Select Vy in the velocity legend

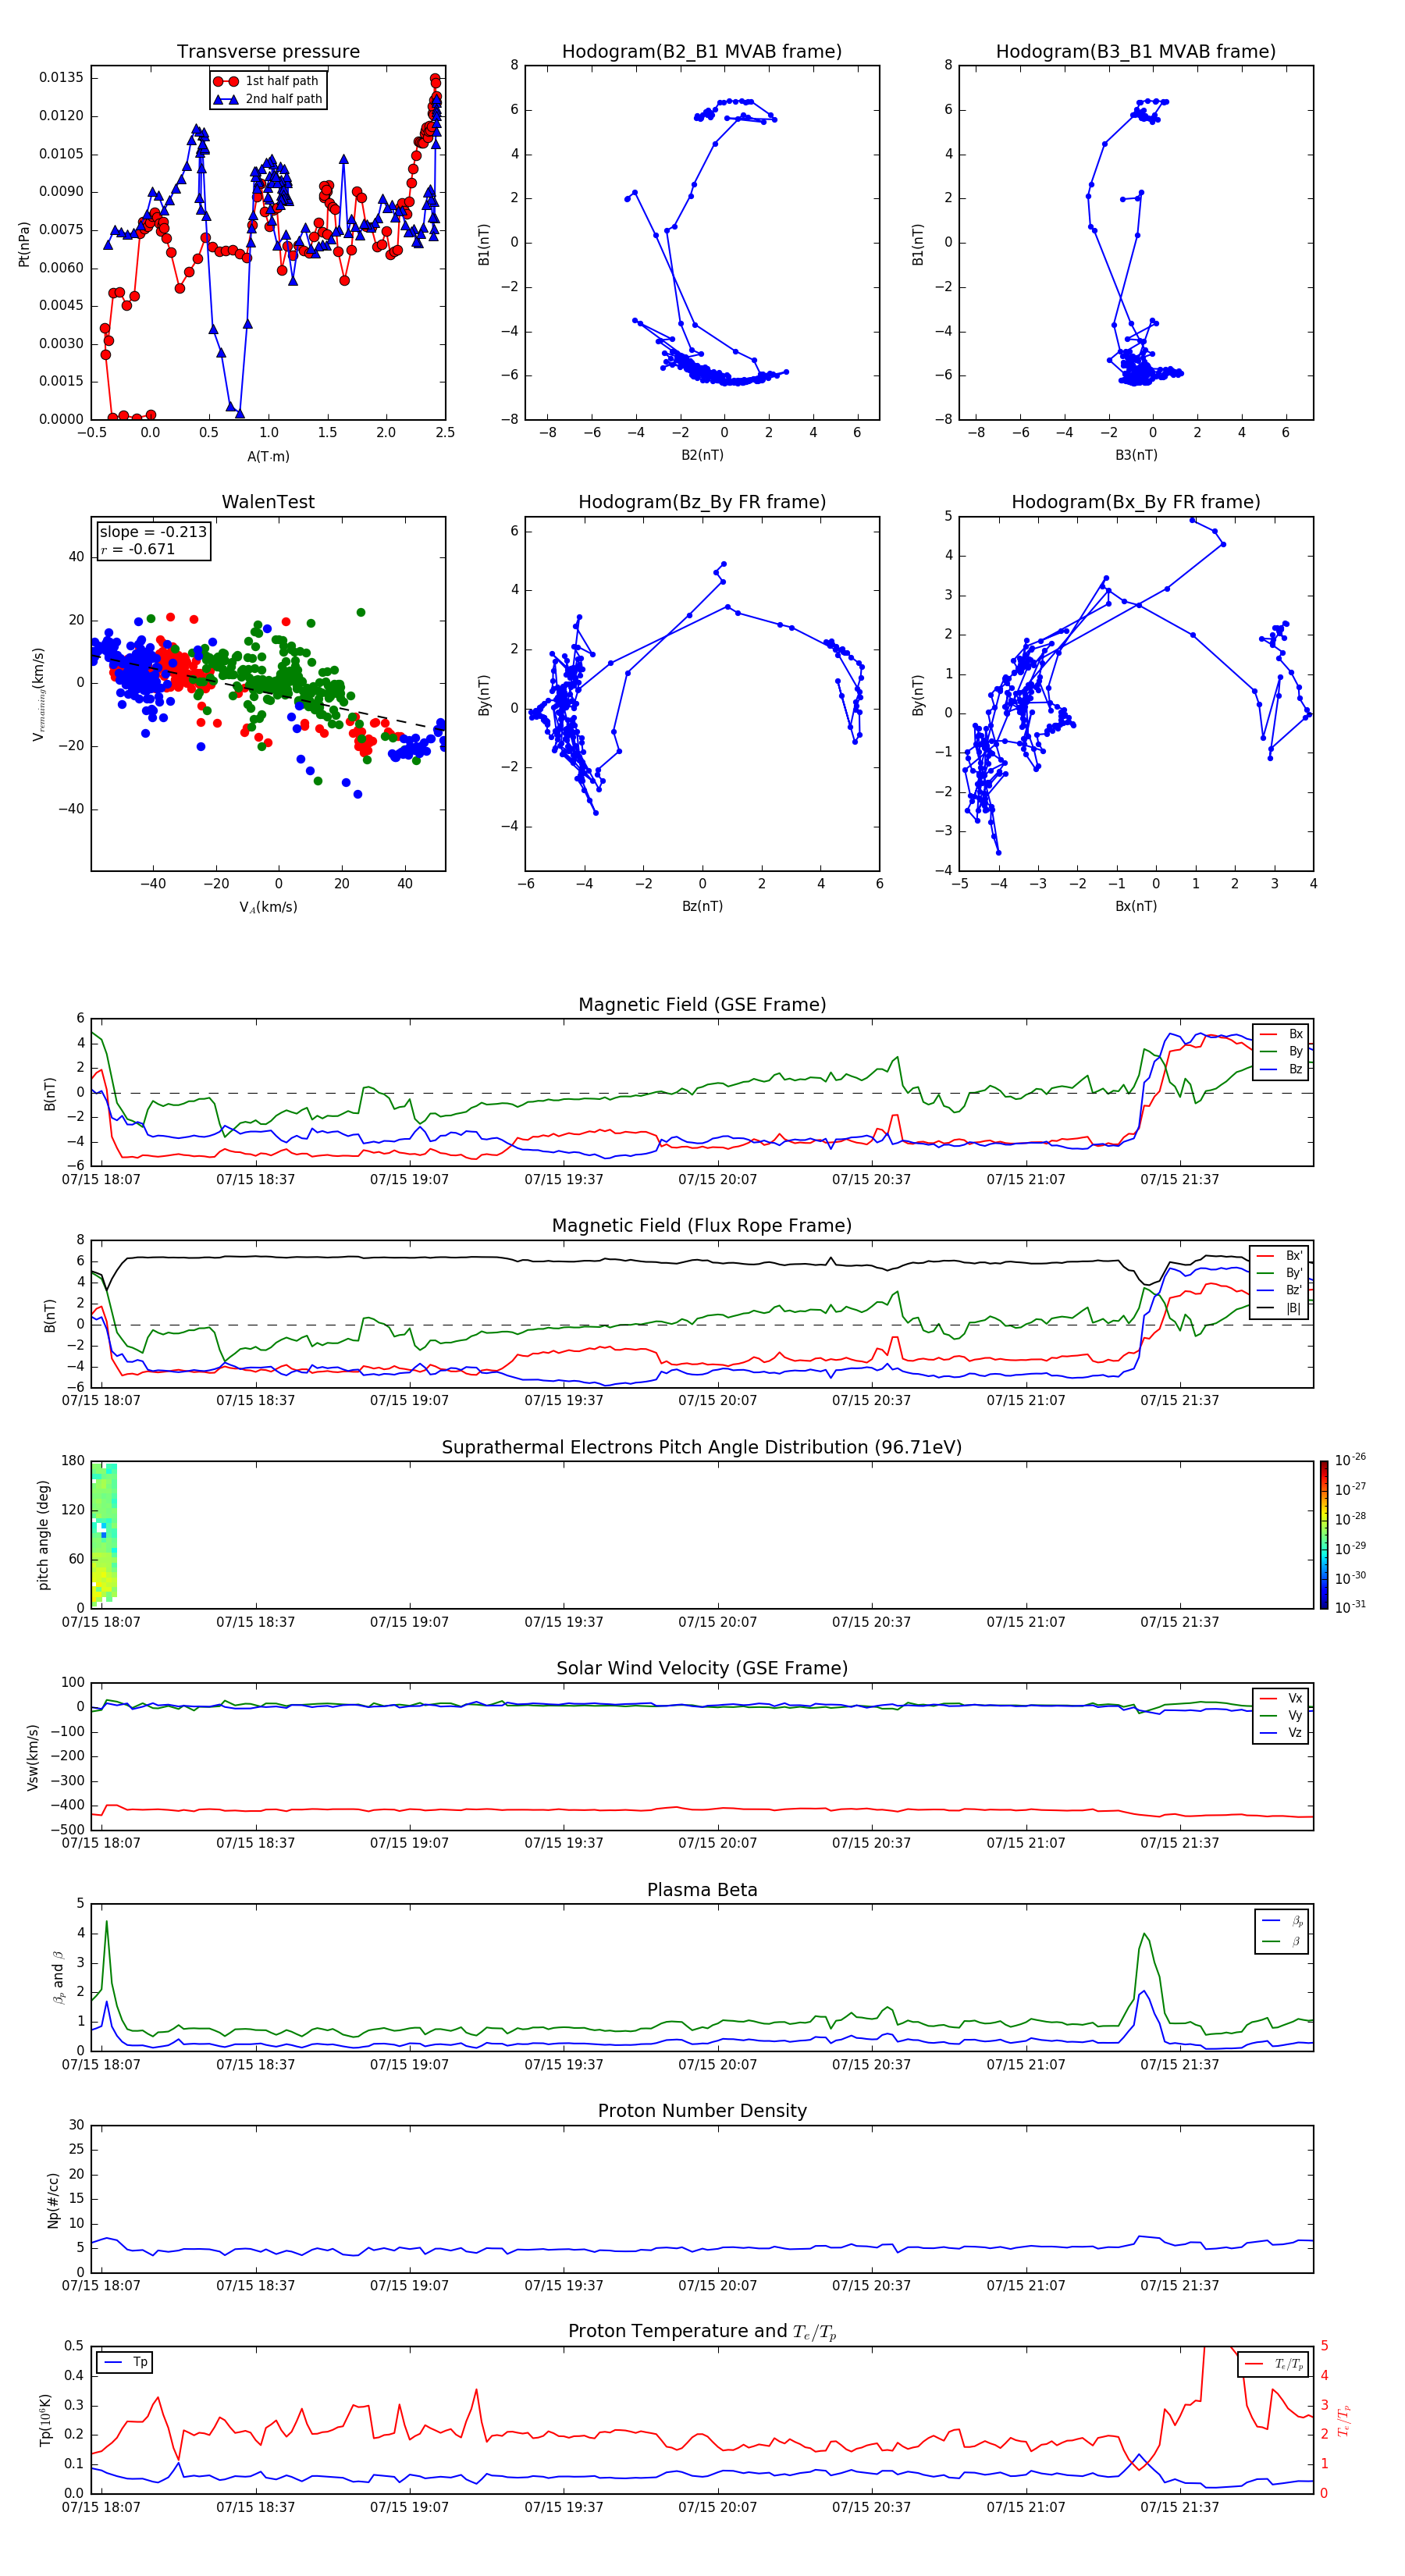click(1281, 1715)
